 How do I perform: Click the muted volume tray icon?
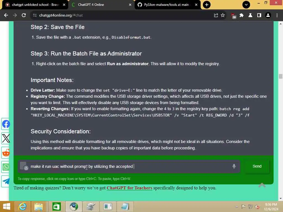click(x=257, y=206)
